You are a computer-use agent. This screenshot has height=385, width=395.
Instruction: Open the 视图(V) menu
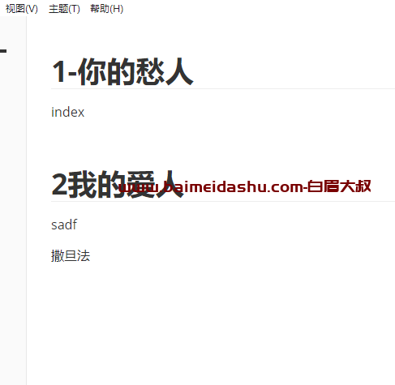coord(22,9)
